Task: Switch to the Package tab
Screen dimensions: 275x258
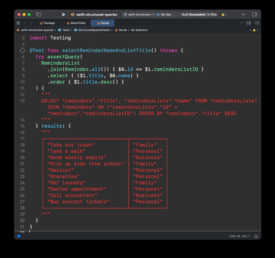Action: point(47,23)
